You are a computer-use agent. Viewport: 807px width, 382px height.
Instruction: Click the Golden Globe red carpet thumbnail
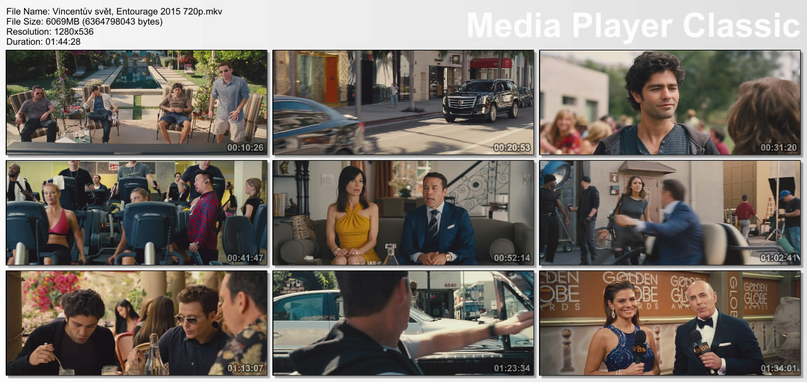tap(670, 323)
